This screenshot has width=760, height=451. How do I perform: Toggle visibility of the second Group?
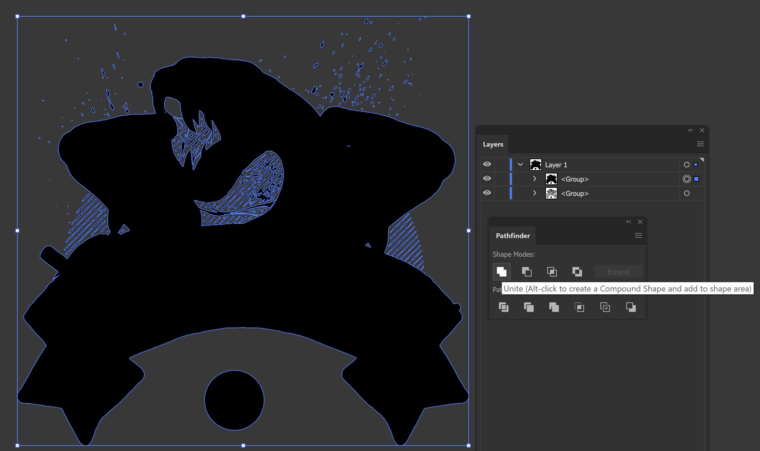[x=487, y=193]
